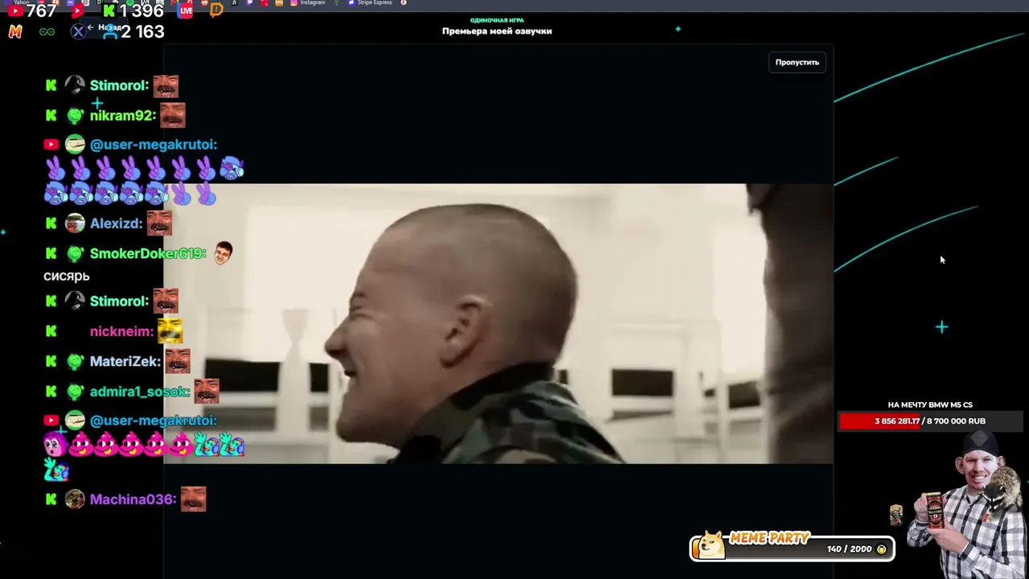Click the face emote after Machina036
Image resolution: width=1029 pixels, height=579 pixels.
click(193, 499)
